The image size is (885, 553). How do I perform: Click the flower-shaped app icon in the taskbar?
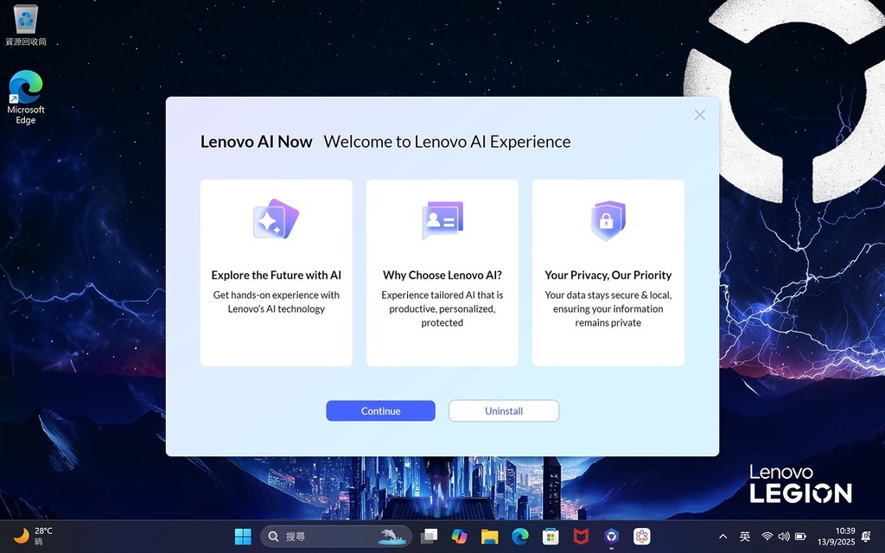point(642,536)
